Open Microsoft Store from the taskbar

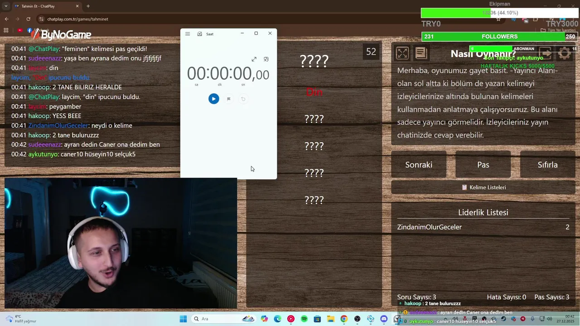coord(317,319)
